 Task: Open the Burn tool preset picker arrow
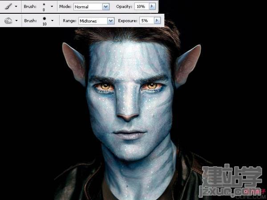point(16,20)
